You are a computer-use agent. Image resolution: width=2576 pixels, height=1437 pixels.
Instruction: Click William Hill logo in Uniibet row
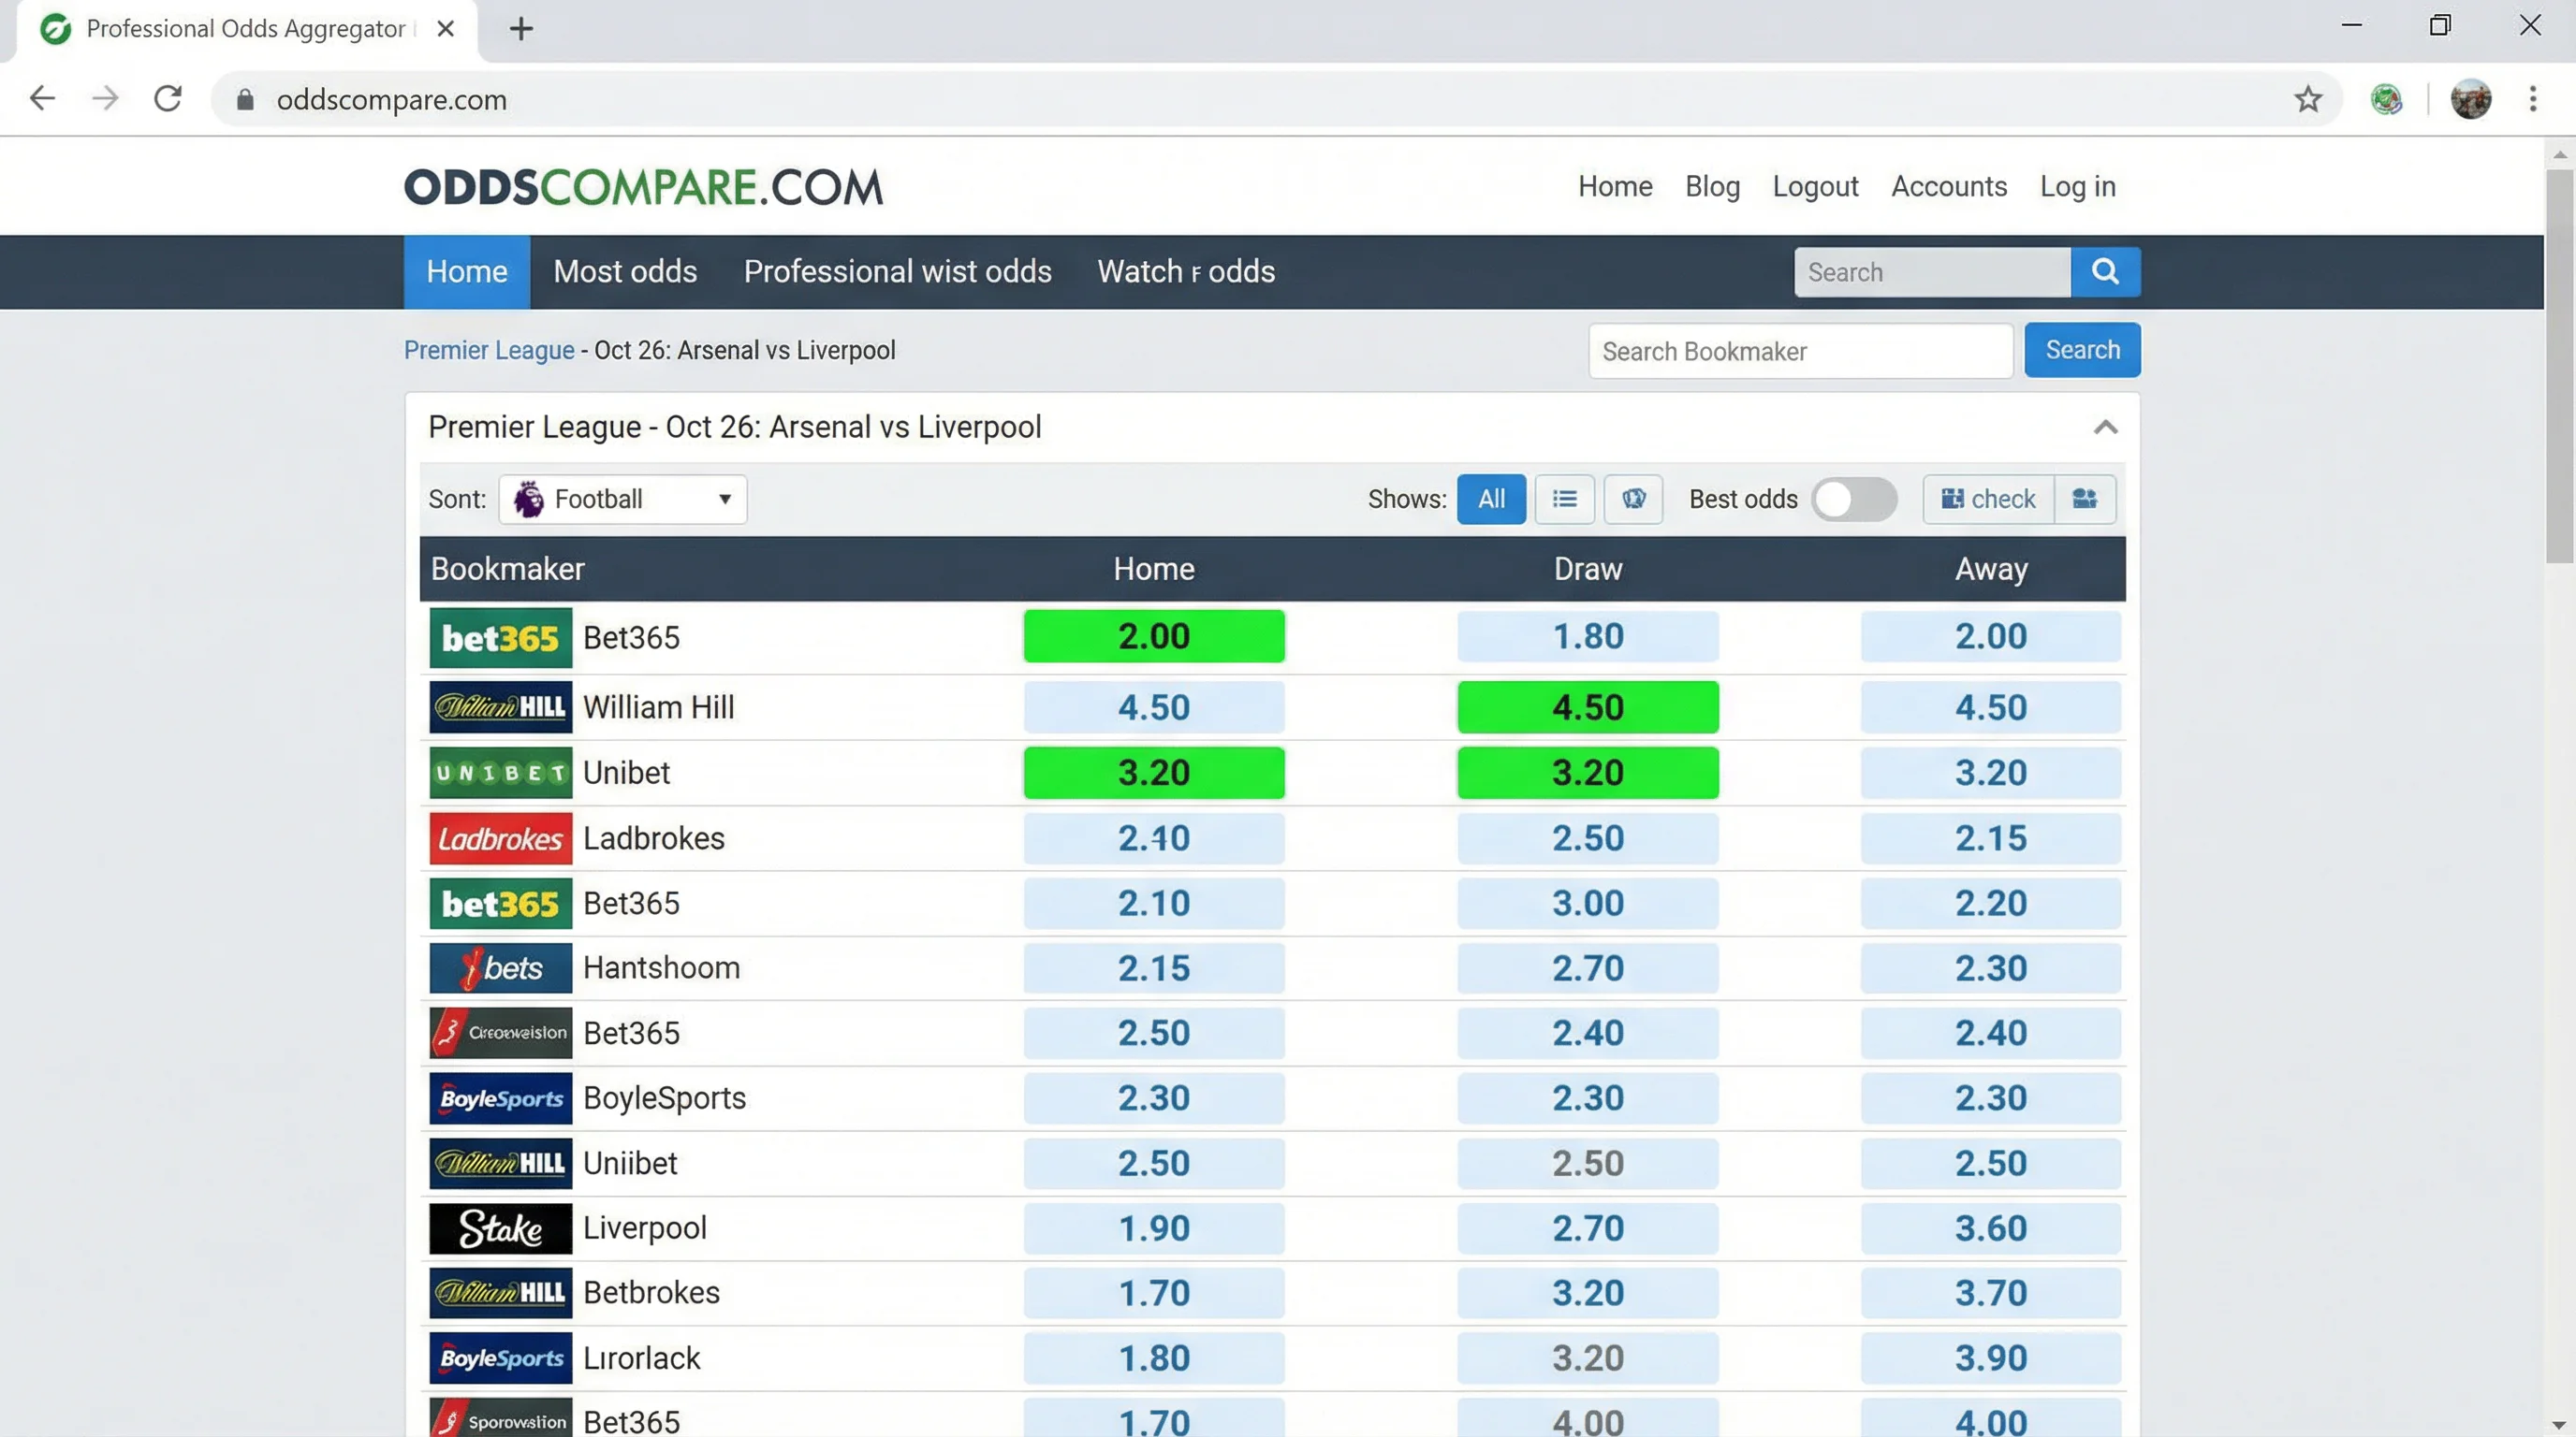(x=501, y=1163)
